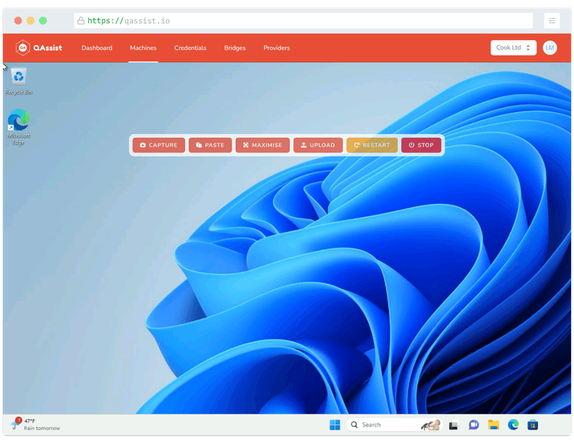
Task: Click the Maximise button
Action: point(262,145)
